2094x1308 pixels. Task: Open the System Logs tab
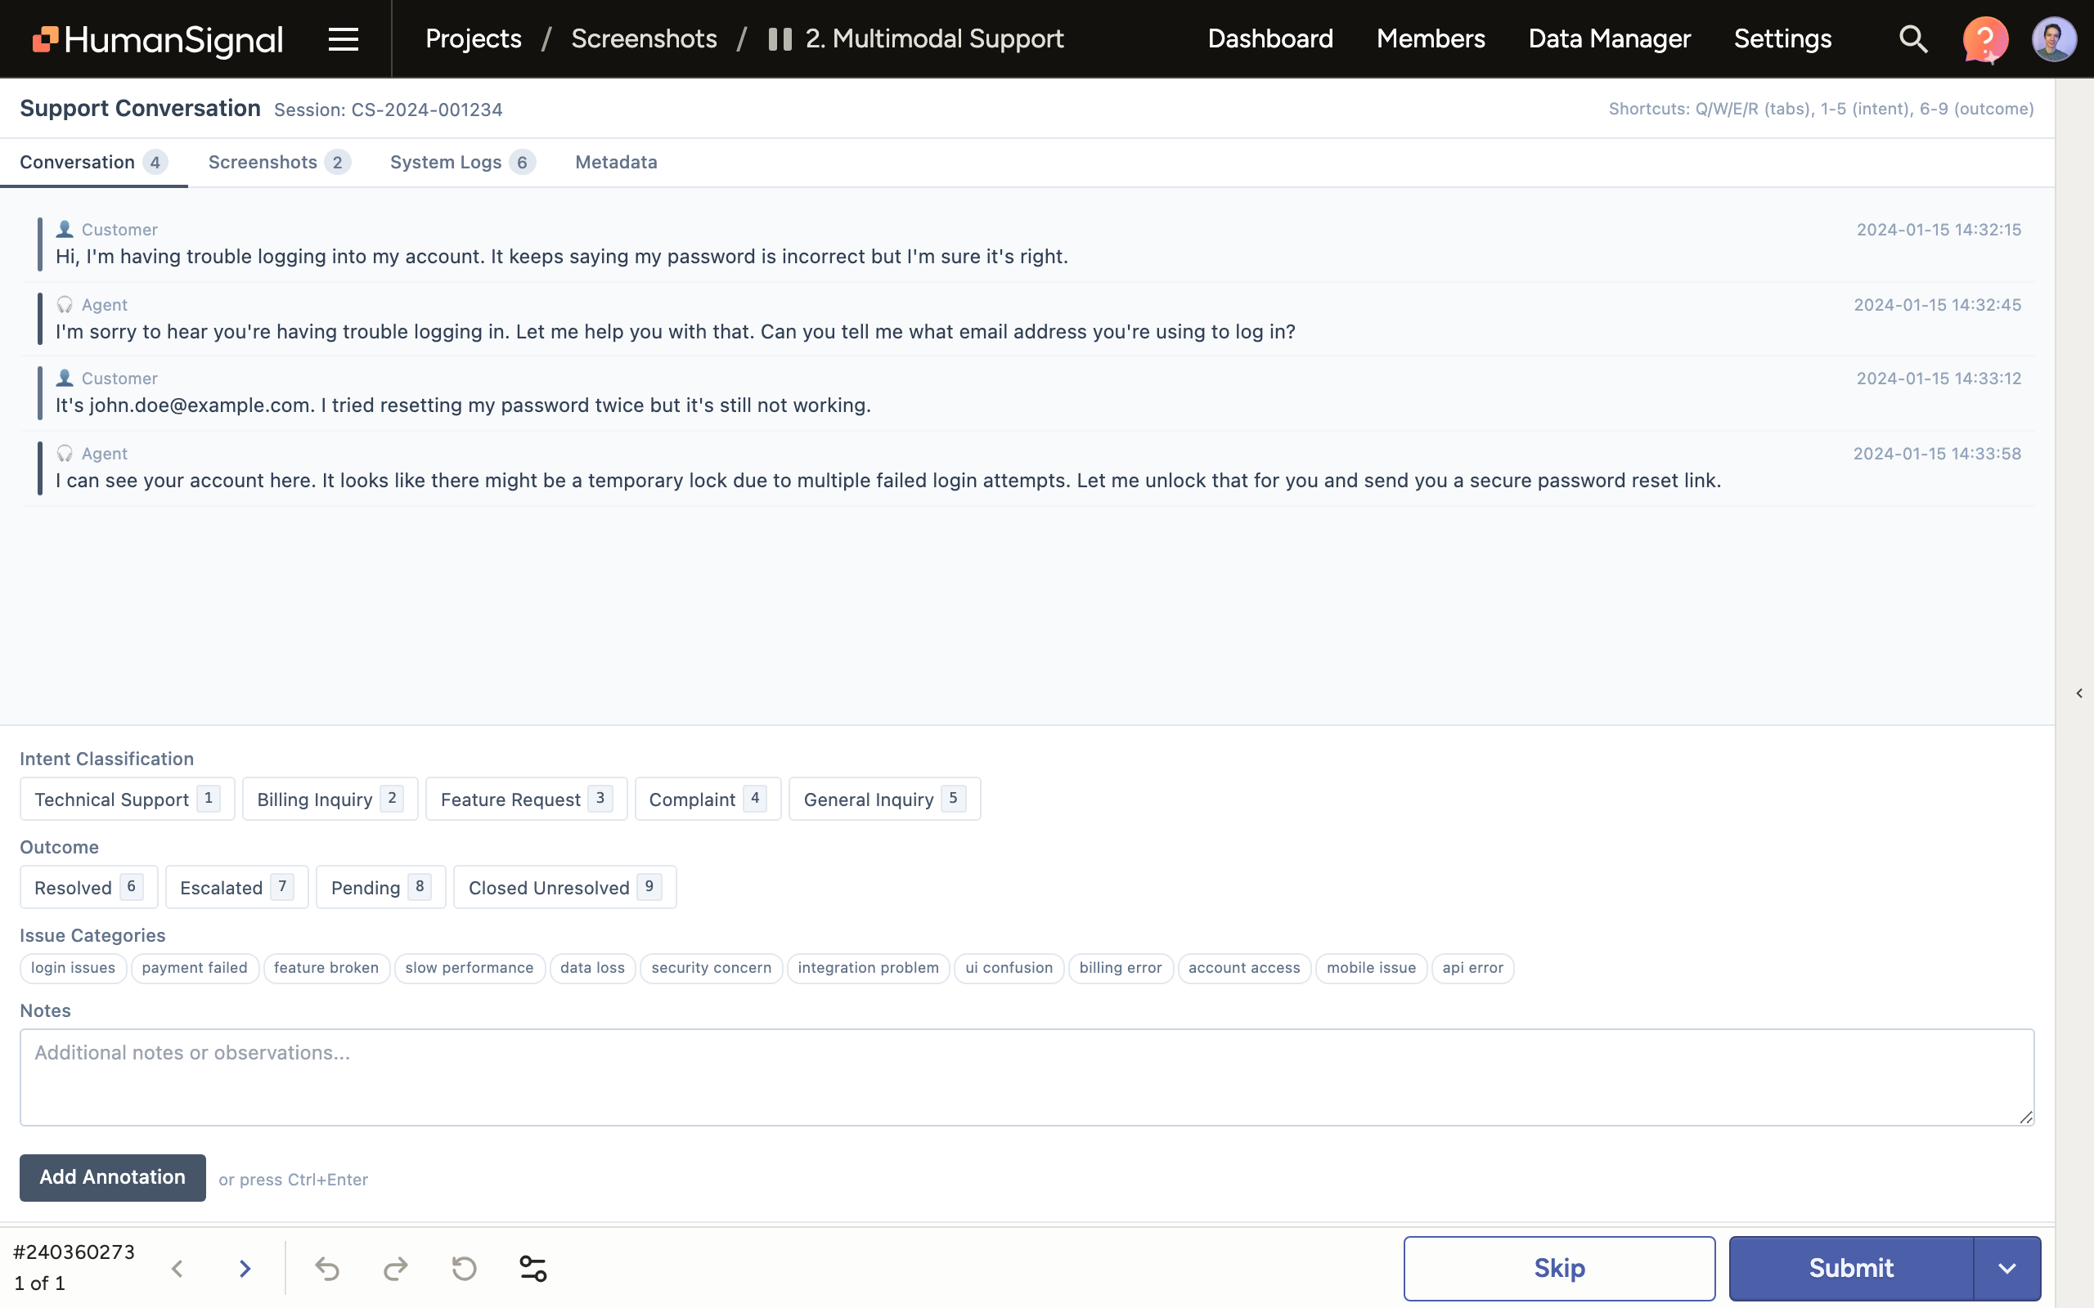click(x=461, y=163)
